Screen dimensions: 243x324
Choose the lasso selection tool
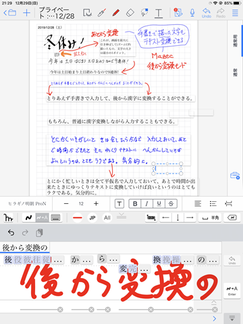(144, 13)
